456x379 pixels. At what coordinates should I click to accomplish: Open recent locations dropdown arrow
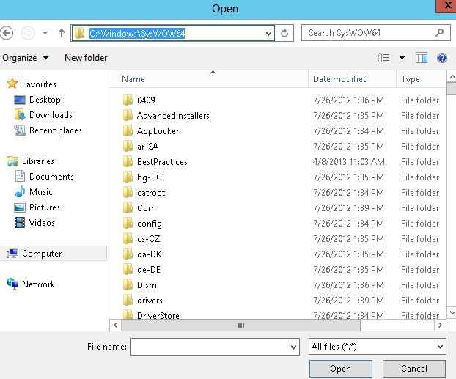[x=45, y=33]
